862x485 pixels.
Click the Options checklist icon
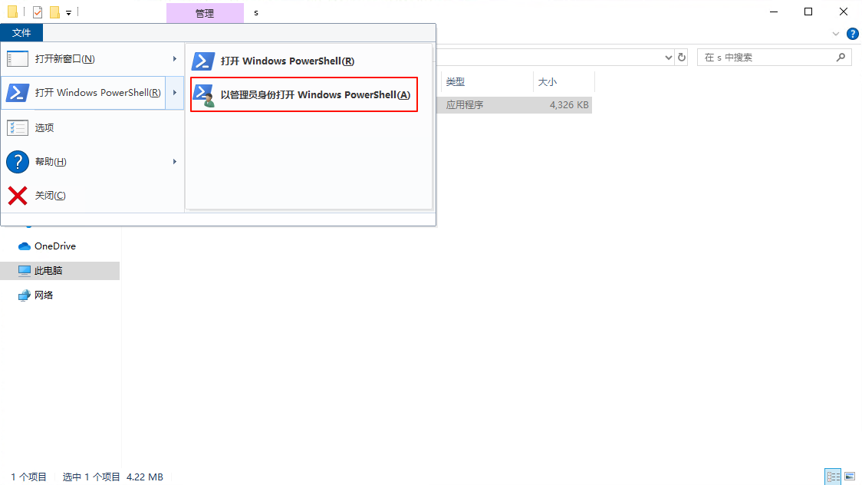point(18,127)
